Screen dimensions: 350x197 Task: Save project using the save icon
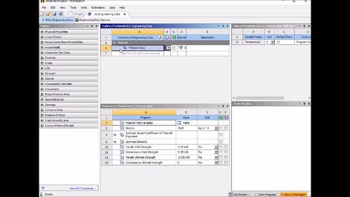pyautogui.click(x=54, y=14)
